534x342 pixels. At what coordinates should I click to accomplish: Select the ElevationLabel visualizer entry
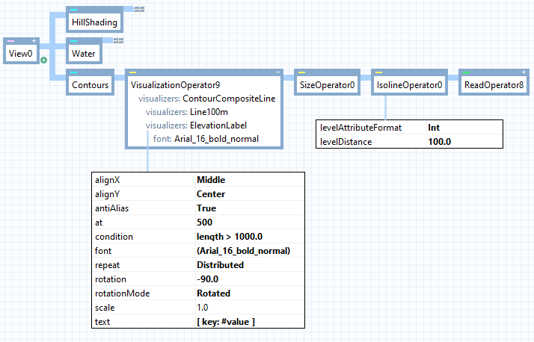(219, 125)
